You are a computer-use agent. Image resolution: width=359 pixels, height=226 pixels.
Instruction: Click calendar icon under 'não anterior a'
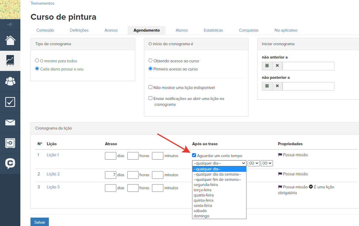pyautogui.click(x=267, y=66)
